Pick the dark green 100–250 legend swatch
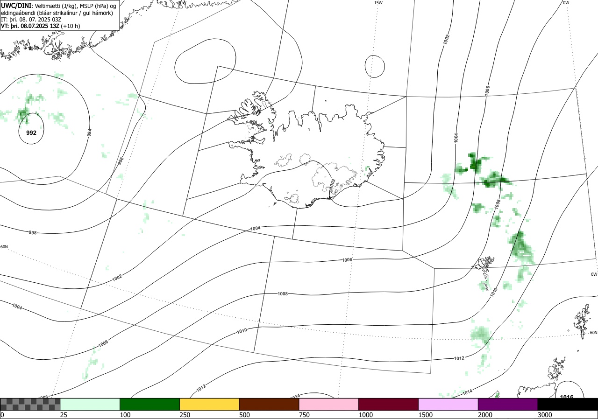Image resolution: width=598 pixels, height=419 pixels. click(x=150, y=404)
